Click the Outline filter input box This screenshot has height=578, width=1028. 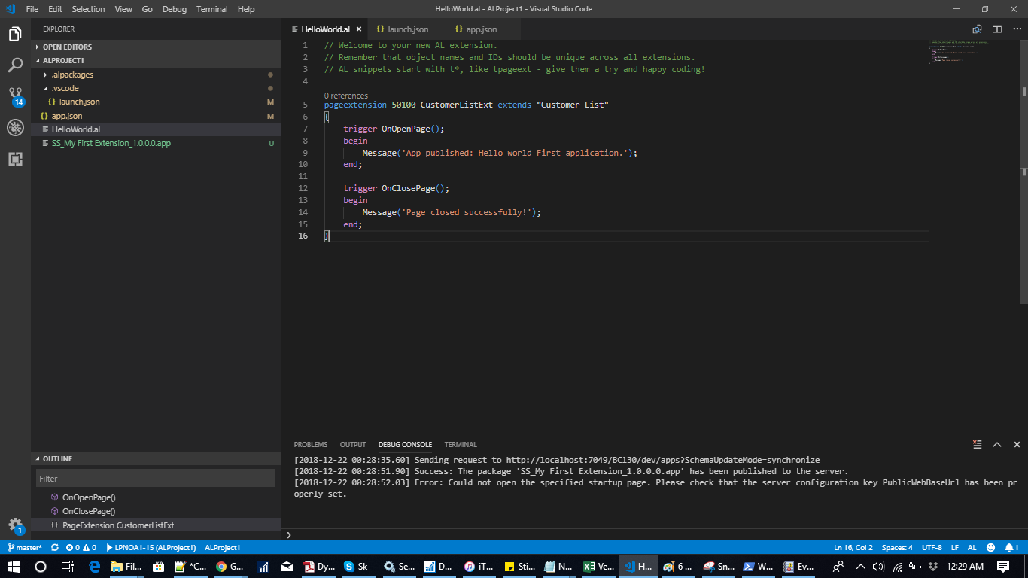156,479
